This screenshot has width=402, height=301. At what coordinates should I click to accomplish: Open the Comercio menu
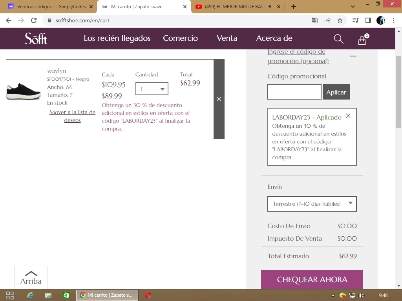click(181, 38)
